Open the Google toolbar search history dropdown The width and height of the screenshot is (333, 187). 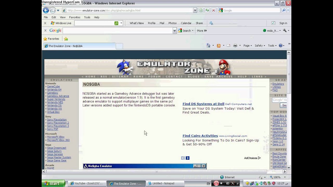[175, 31]
